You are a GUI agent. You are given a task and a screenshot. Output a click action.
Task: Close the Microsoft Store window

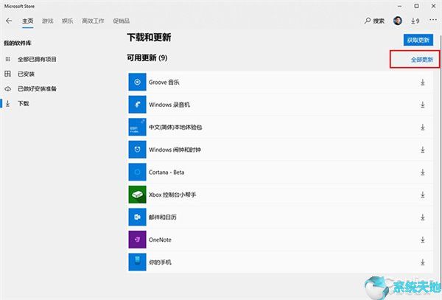[434, 6]
